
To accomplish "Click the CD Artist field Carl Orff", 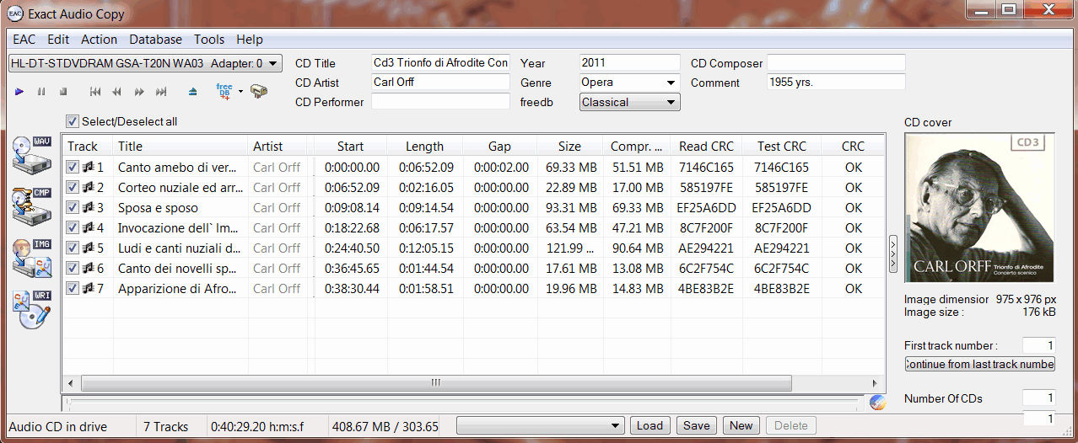I will coord(440,82).
